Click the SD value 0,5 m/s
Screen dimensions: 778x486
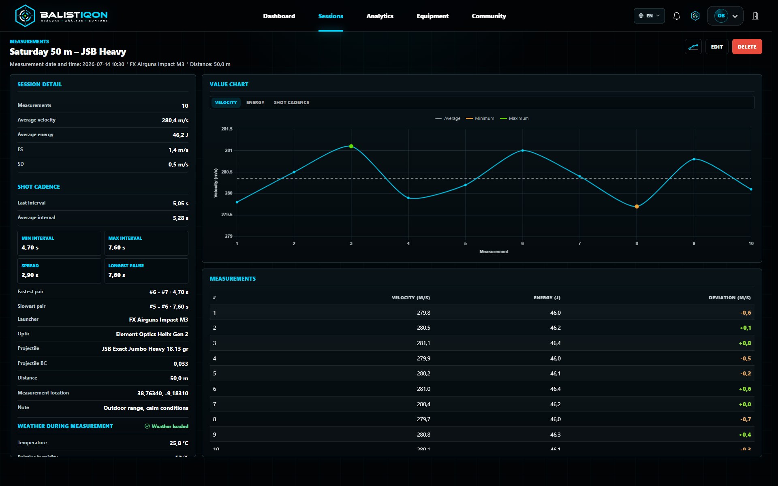(178, 164)
